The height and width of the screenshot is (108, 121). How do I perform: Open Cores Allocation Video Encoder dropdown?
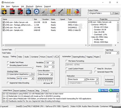click(45, 74)
